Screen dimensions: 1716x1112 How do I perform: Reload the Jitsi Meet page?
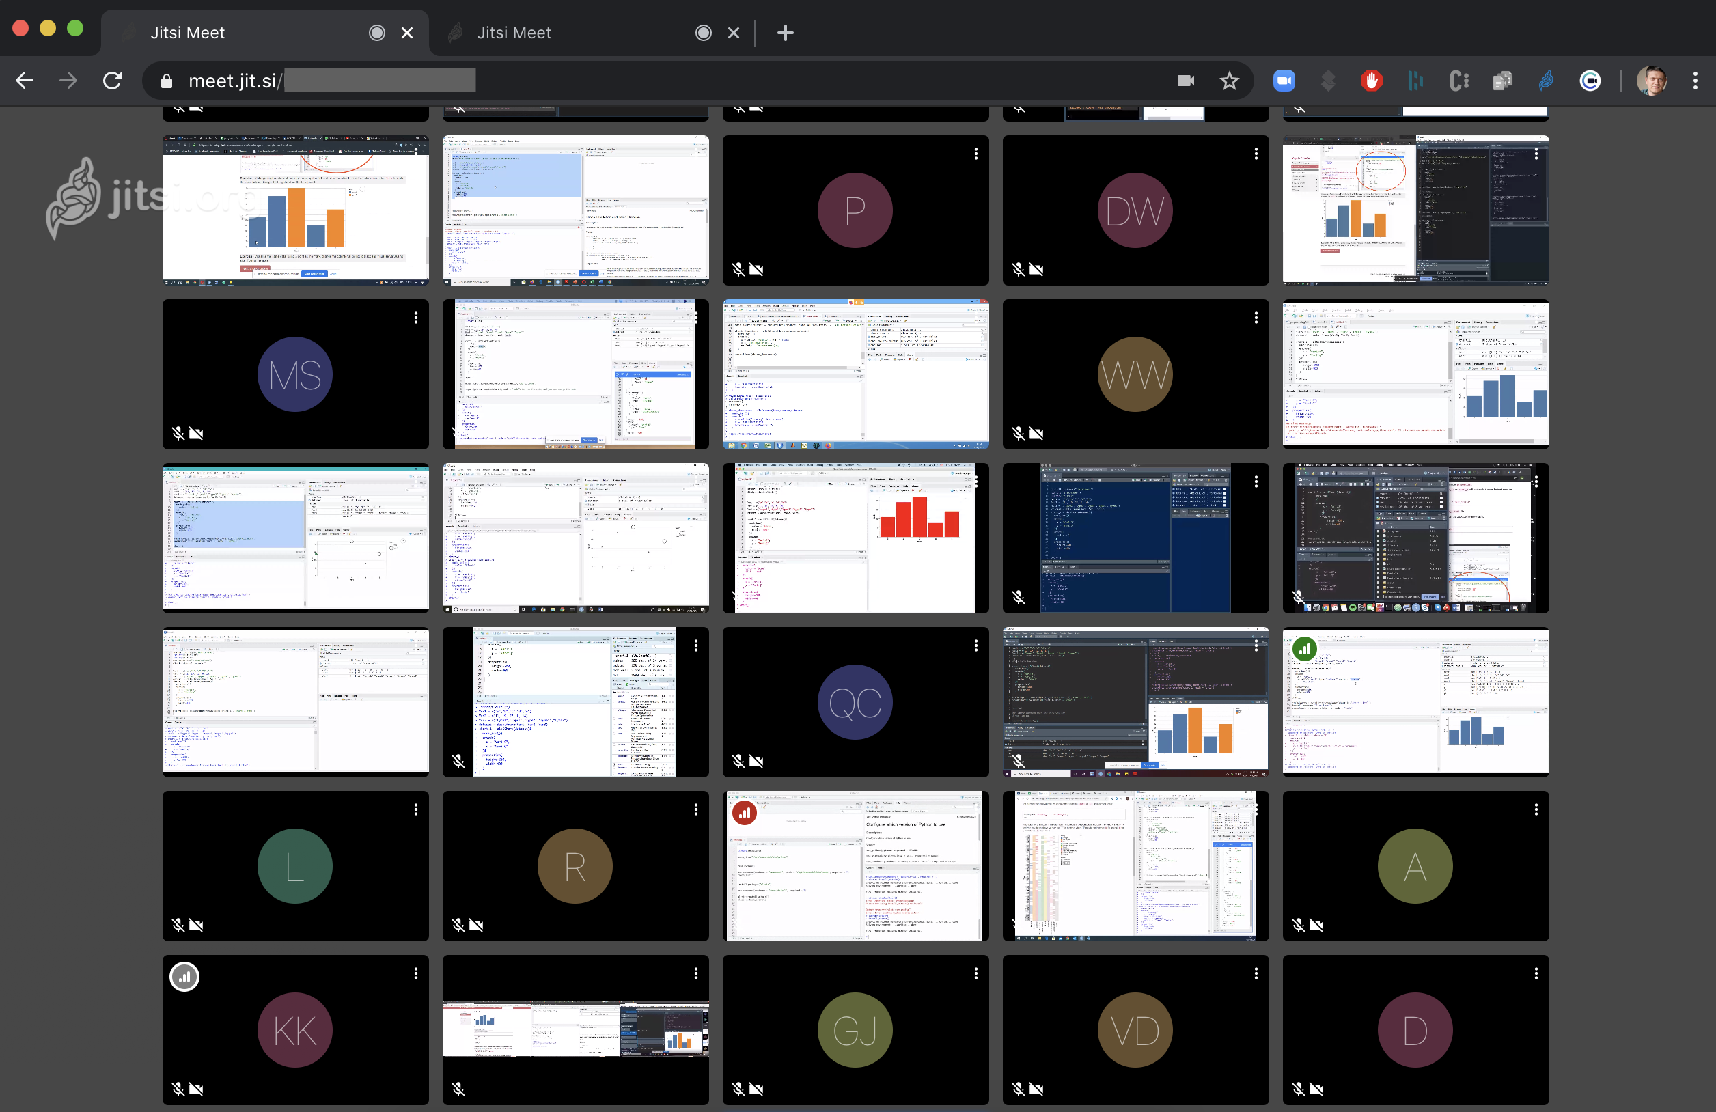(113, 81)
